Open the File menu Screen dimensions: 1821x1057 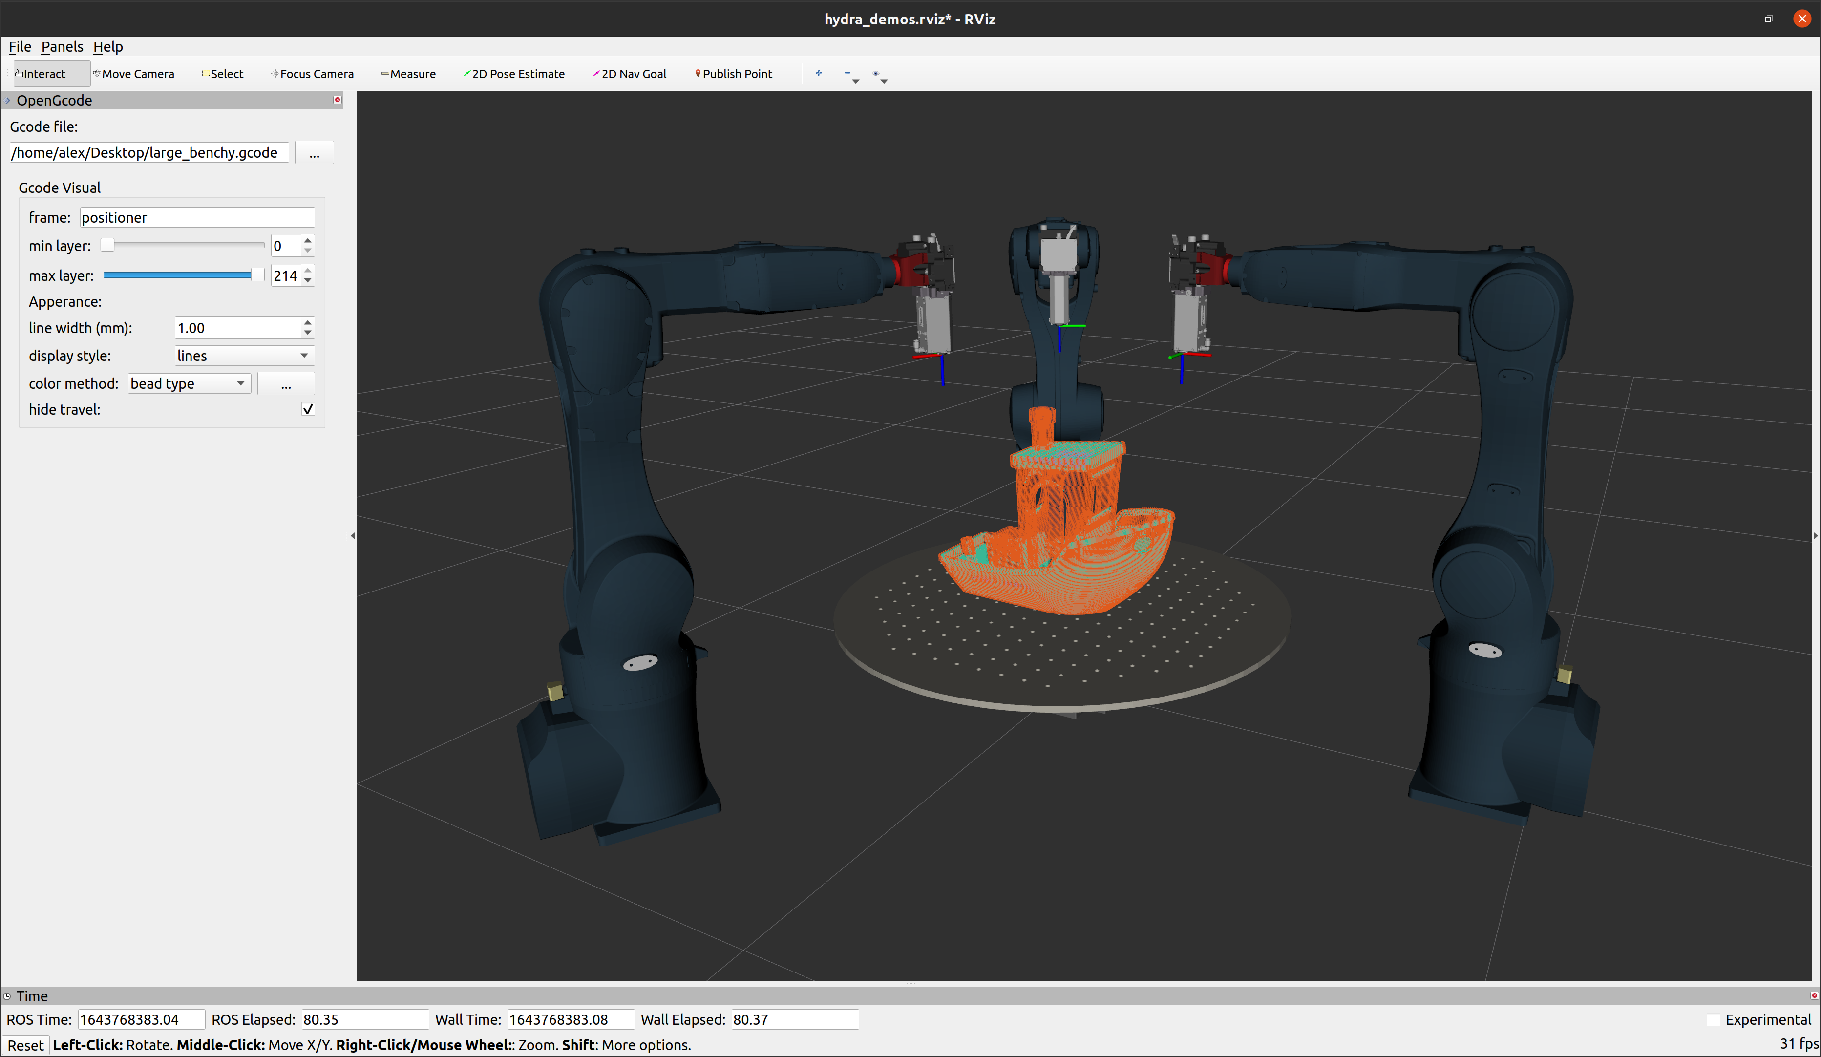[20, 47]
